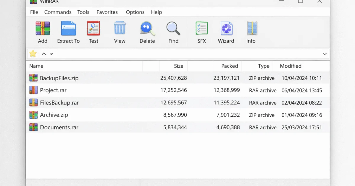The width and height of the screenshot is (355, 186).
Task: Click size value 12,695,567
Action: tap(174, 103)
